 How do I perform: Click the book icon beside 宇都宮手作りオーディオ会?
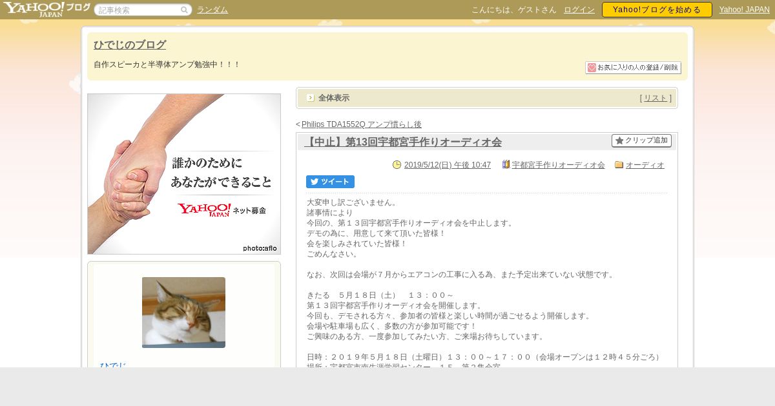pyautogui.click(x=506, y=165)
